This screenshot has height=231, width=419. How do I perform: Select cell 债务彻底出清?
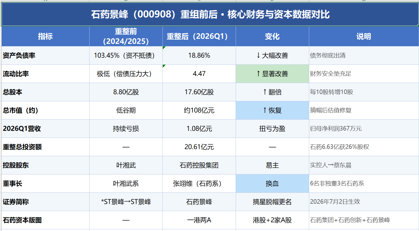(364, 55)
